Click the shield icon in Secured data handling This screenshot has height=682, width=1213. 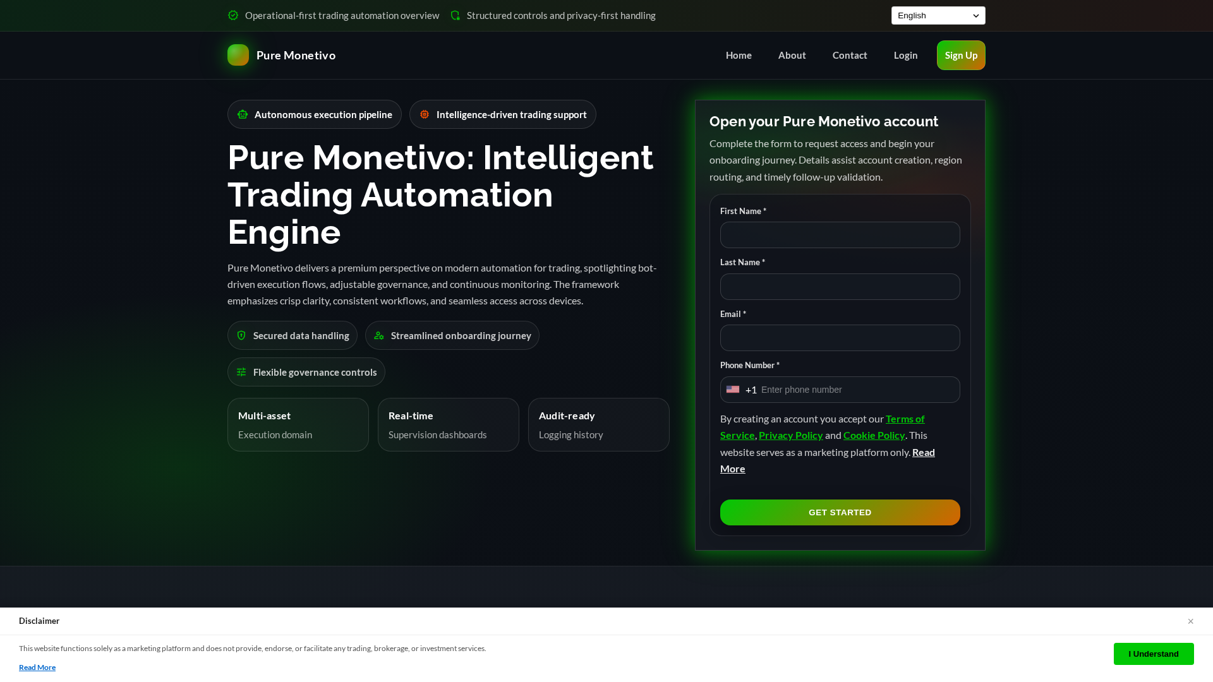pos(241,335)
